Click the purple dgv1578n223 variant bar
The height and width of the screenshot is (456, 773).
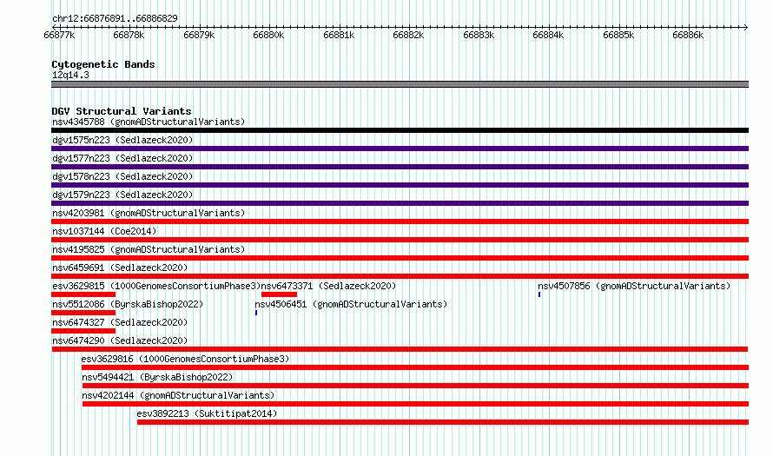(x=400, y=185)
